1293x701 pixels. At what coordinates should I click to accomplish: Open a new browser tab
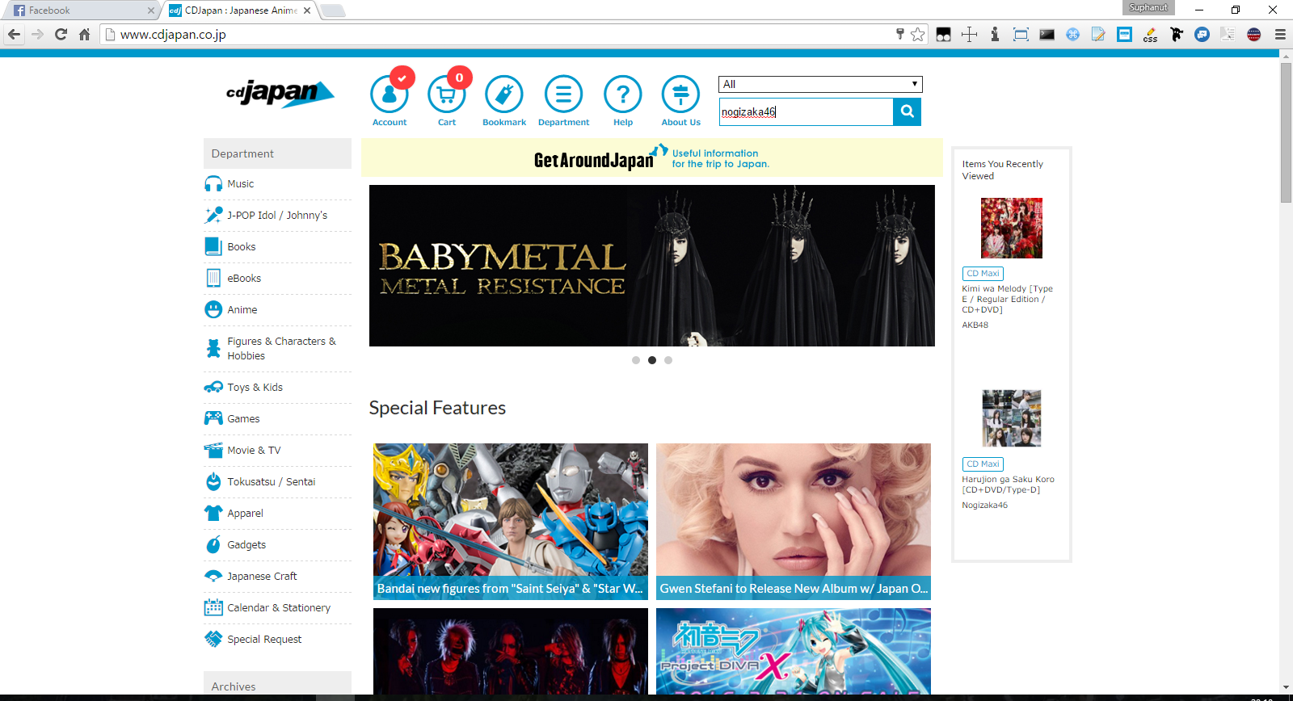[x=332, y=10]
